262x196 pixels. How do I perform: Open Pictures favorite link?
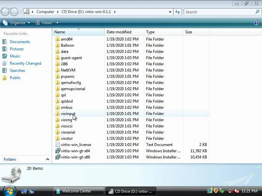(x=17, y=49)
